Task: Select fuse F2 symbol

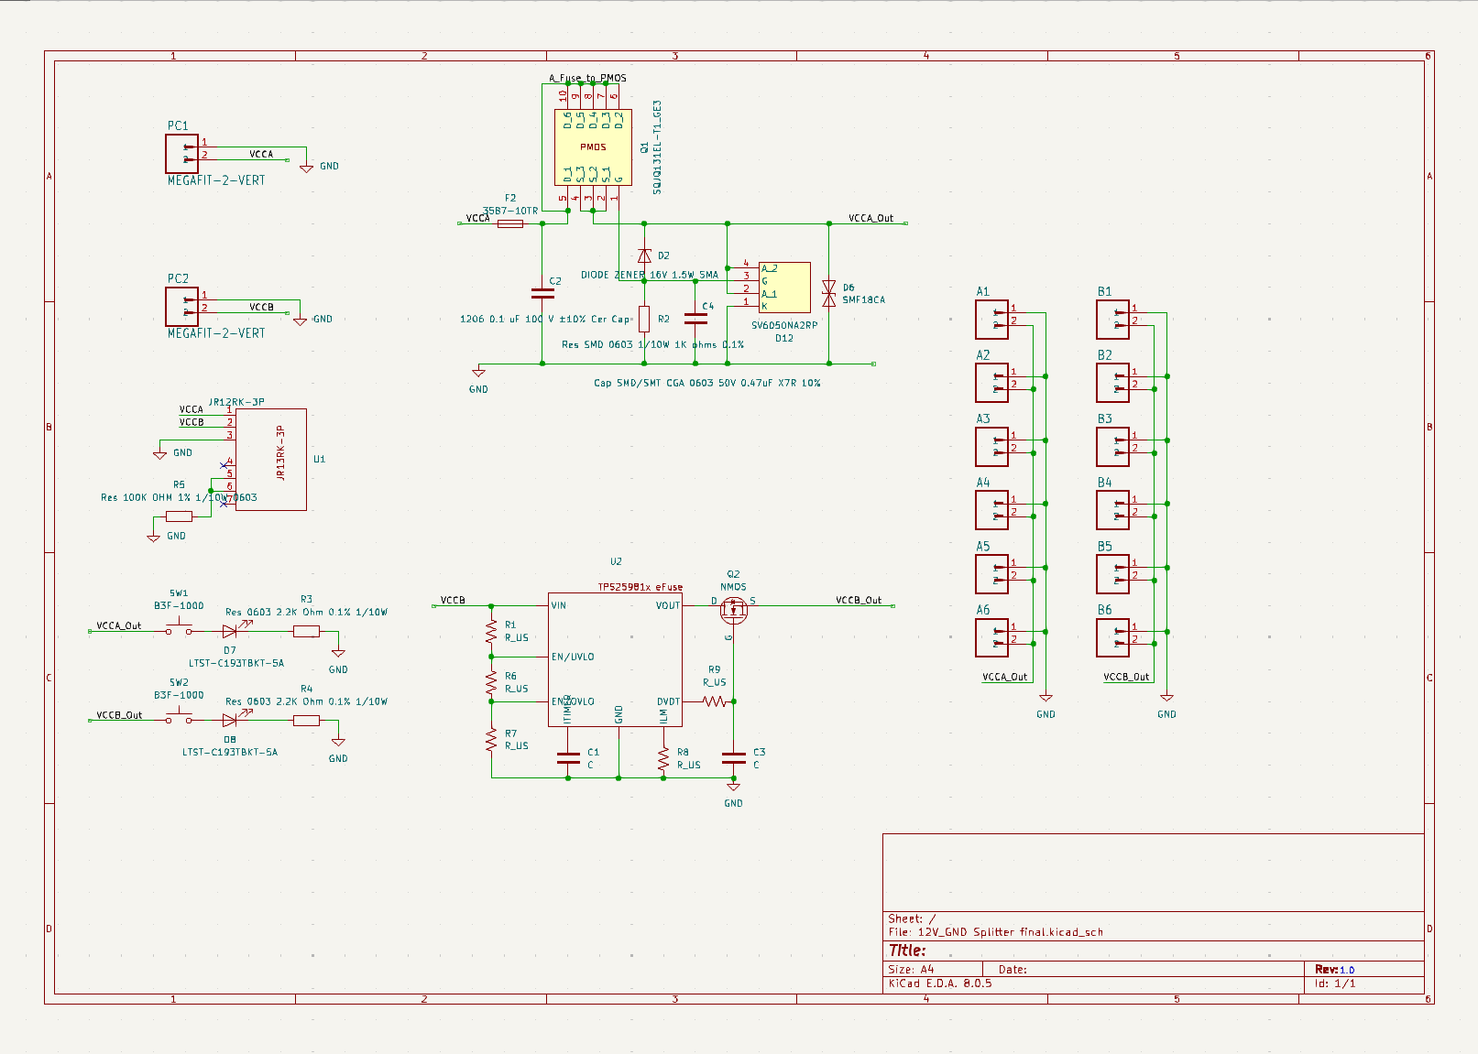Action: click(x=510, y=223)
